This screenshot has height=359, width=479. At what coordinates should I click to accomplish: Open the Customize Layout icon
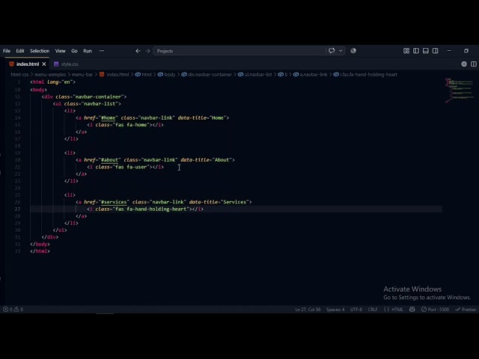406,51
